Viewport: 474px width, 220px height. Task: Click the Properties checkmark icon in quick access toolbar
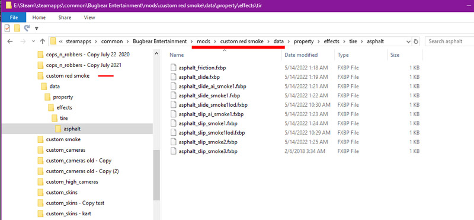8,28
